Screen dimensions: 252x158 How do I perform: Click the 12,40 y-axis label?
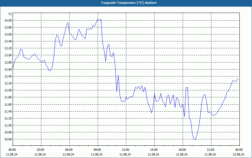click(x=9, y=76)
